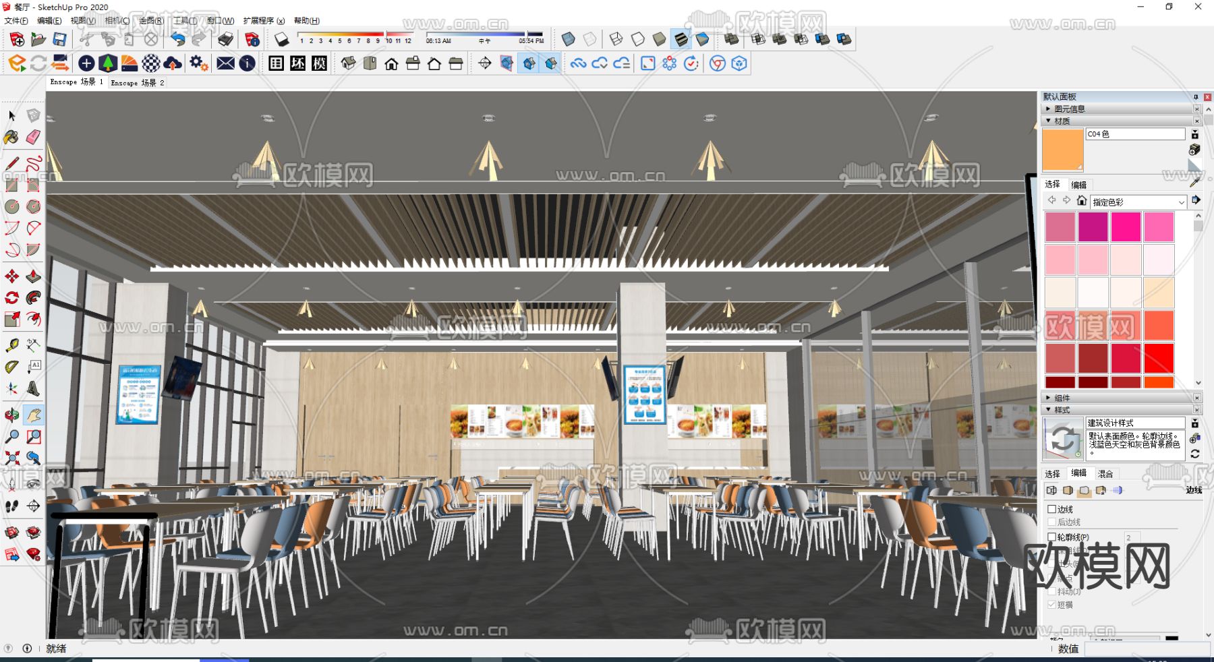The width and height of the screenshot is (1214, 662).
Task: Activate the red Rotate tool
Action: [x=11, y=298]
